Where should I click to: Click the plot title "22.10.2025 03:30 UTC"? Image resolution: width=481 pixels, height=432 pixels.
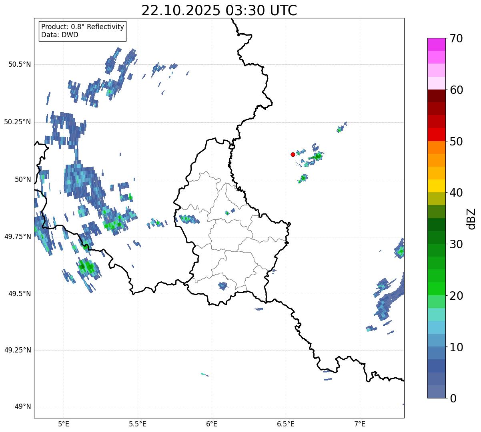coord(219,10)
